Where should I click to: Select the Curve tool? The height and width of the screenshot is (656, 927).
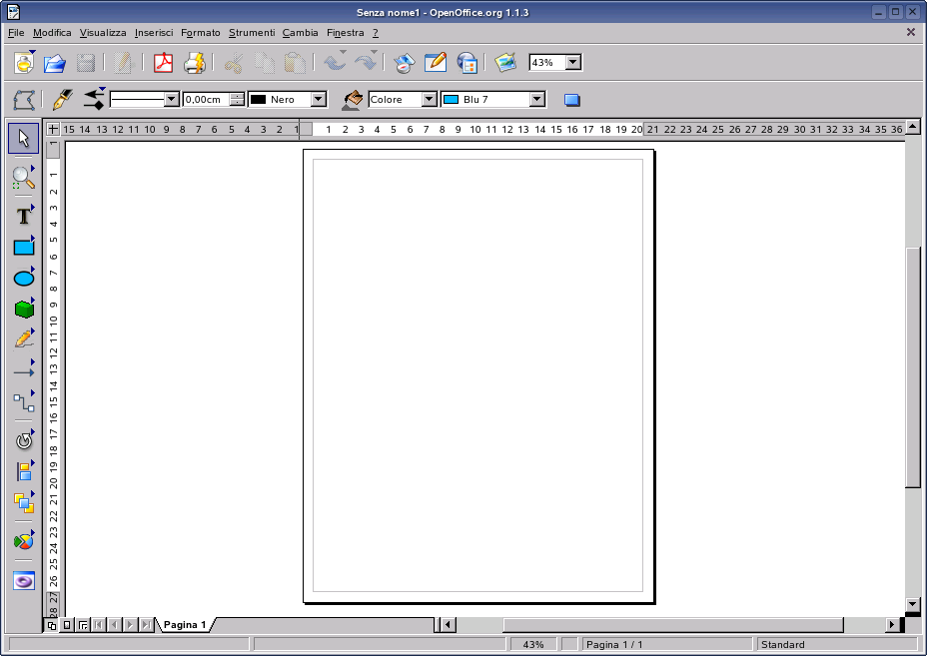coord(22,337)
